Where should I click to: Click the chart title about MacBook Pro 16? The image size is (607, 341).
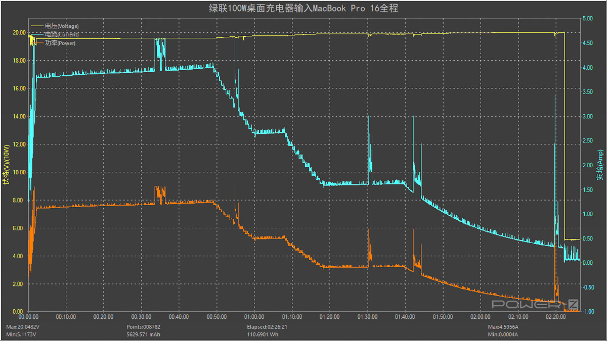coord(303,8)
